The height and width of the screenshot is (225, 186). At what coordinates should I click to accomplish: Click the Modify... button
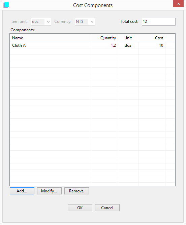point(49,191)
